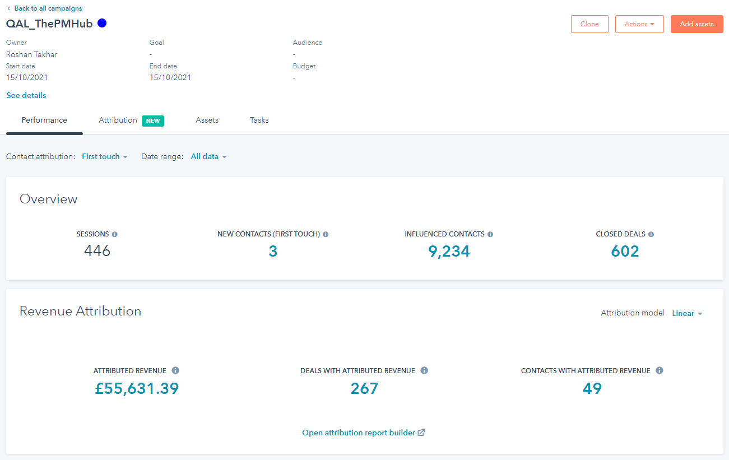
Task: Open the See details link
Action: (x=26, y=96)
